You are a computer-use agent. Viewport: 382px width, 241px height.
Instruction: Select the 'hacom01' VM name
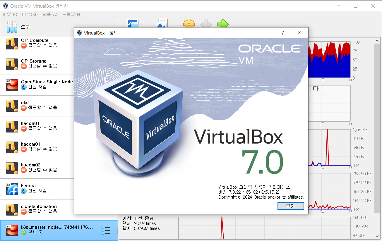[30, 144]
